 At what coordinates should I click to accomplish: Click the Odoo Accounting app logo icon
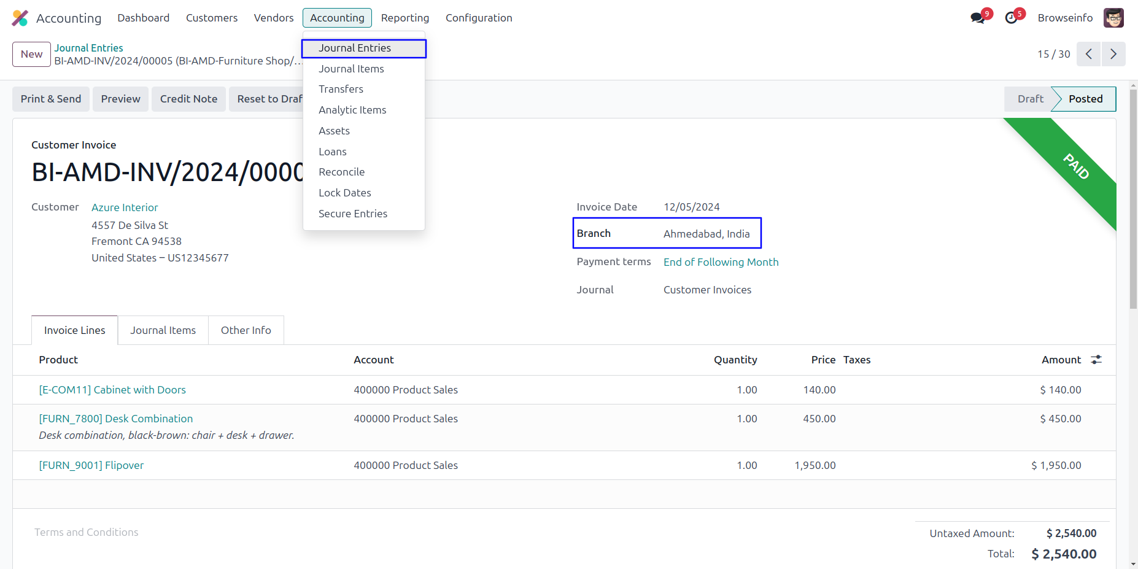(x=20, y=18)
